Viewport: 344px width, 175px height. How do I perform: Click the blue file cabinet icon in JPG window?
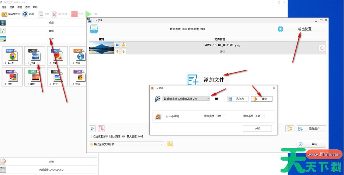[94, 29]
